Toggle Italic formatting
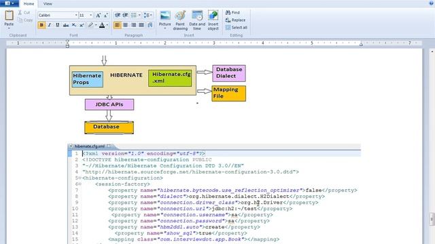This screenshot has height=244, width=435. pyautogui.click(x=50, y=25)
